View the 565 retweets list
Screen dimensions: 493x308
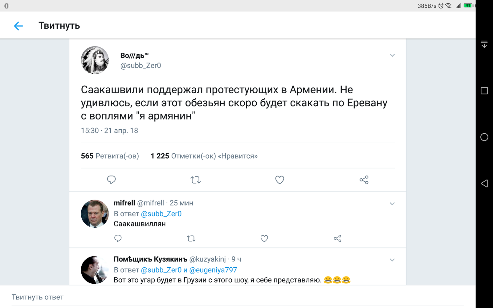pos(110,156)
